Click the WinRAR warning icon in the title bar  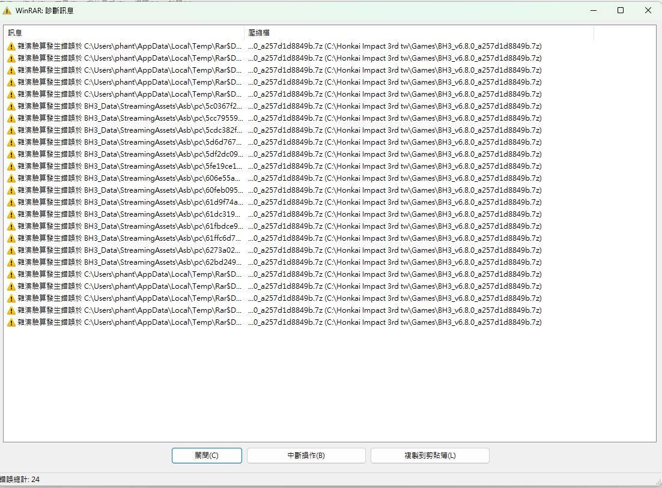(7, 10)
